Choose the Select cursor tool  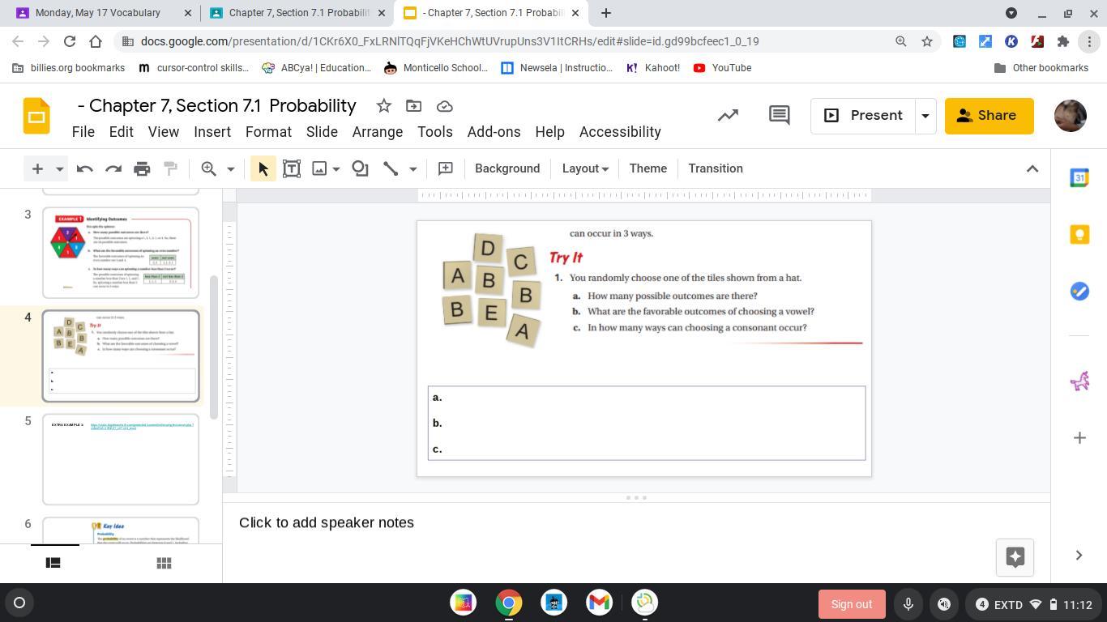click(263, 168)
